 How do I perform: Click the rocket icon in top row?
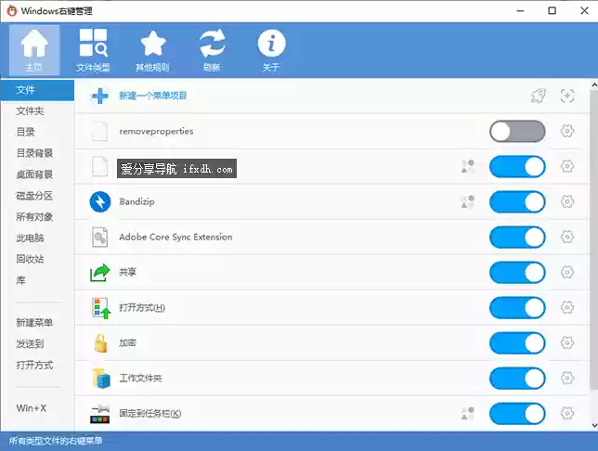point(539,96)
